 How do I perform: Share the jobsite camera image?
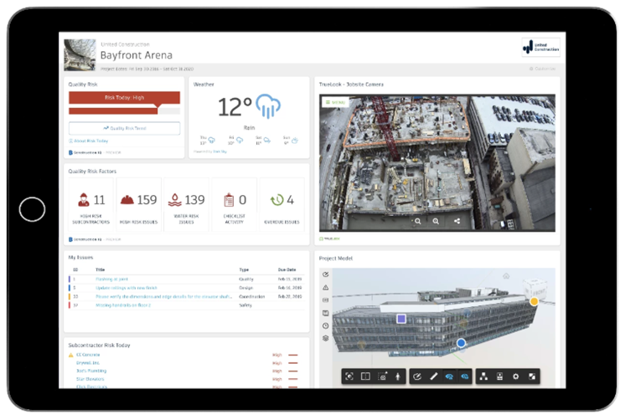click(457, 221)
